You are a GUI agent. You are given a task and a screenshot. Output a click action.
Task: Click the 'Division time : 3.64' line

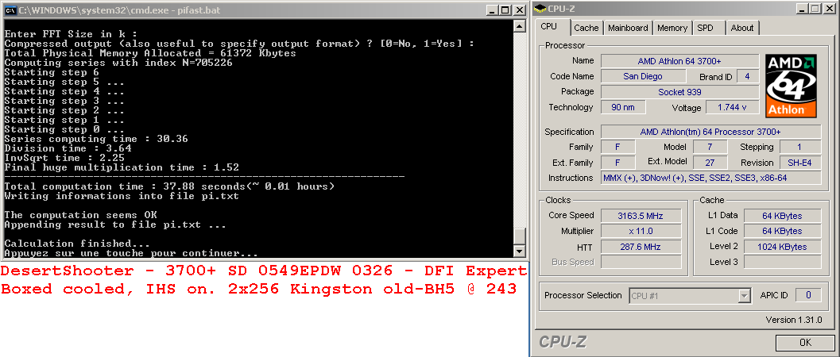point(68,148)
